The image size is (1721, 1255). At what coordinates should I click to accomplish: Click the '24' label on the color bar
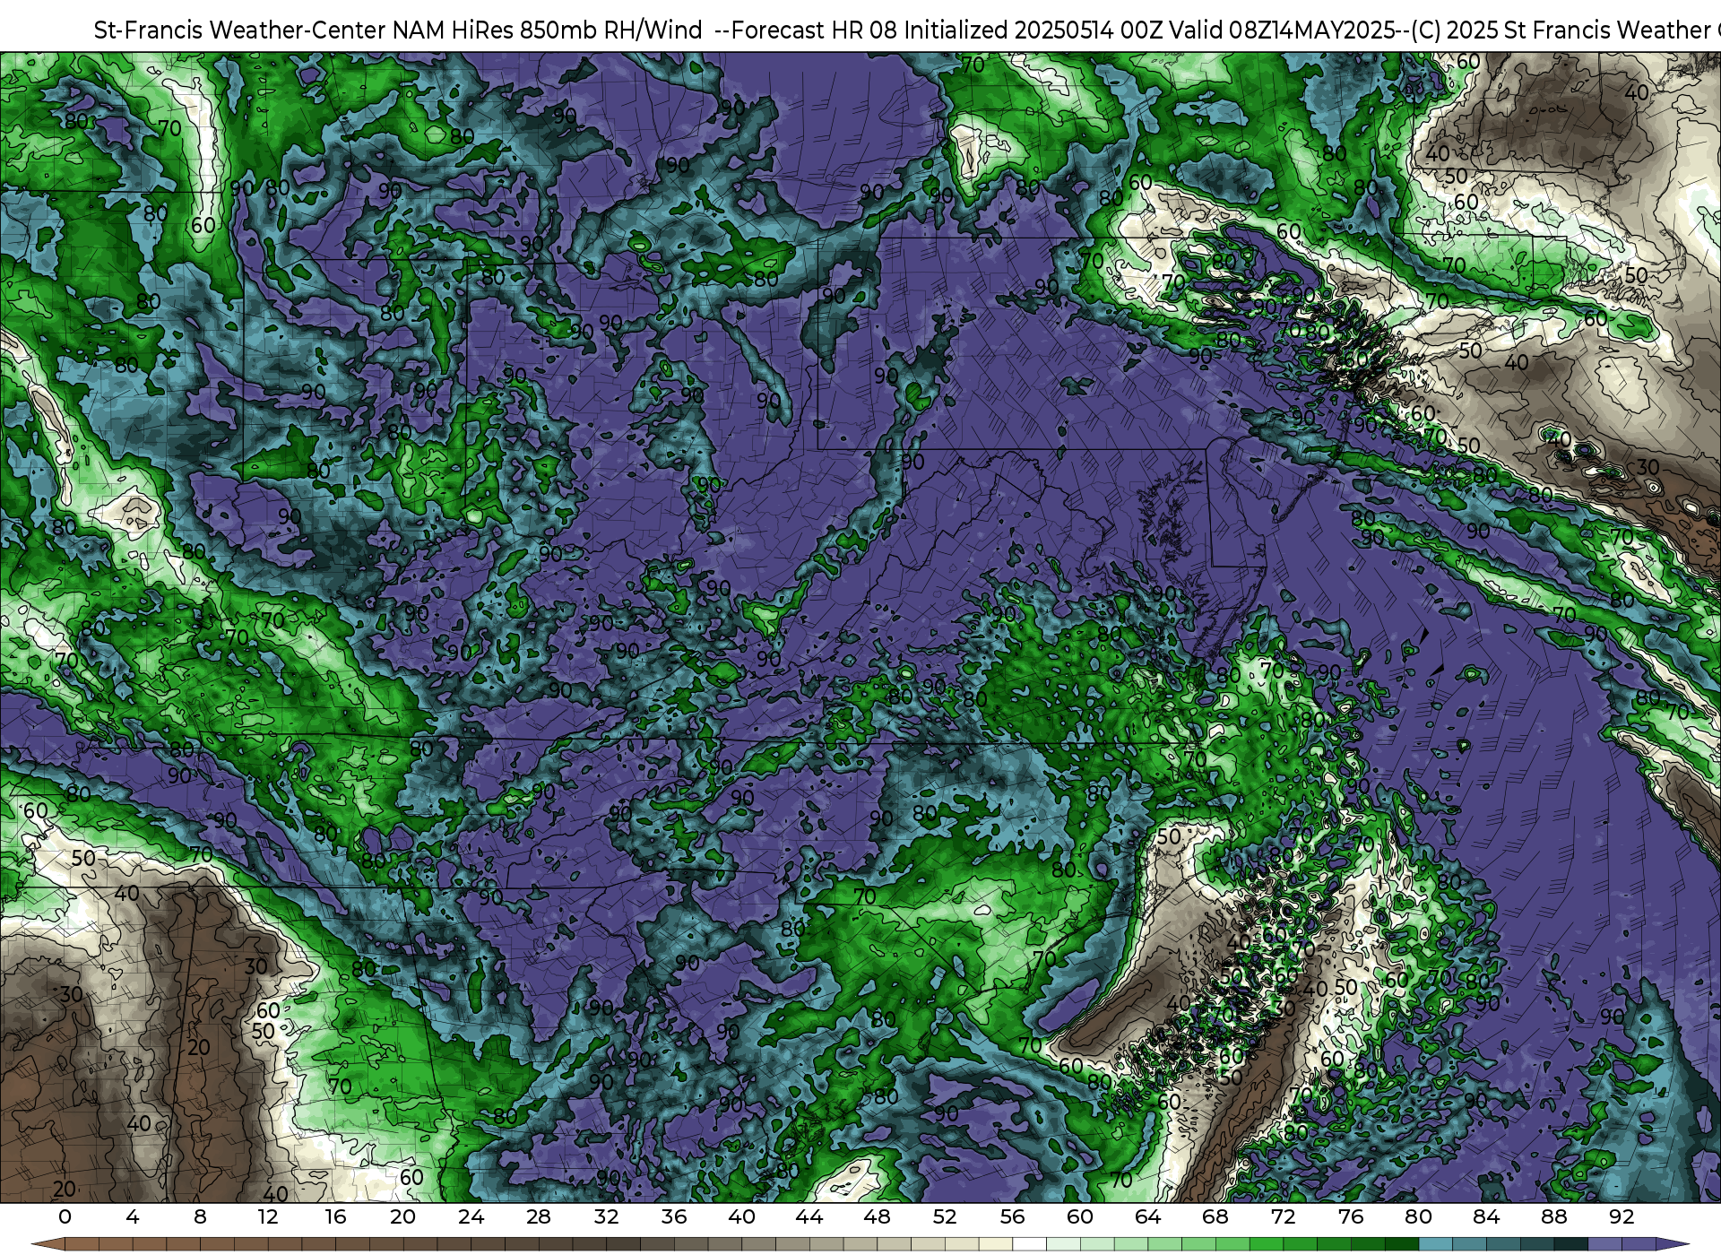(x=471, y=1216)
